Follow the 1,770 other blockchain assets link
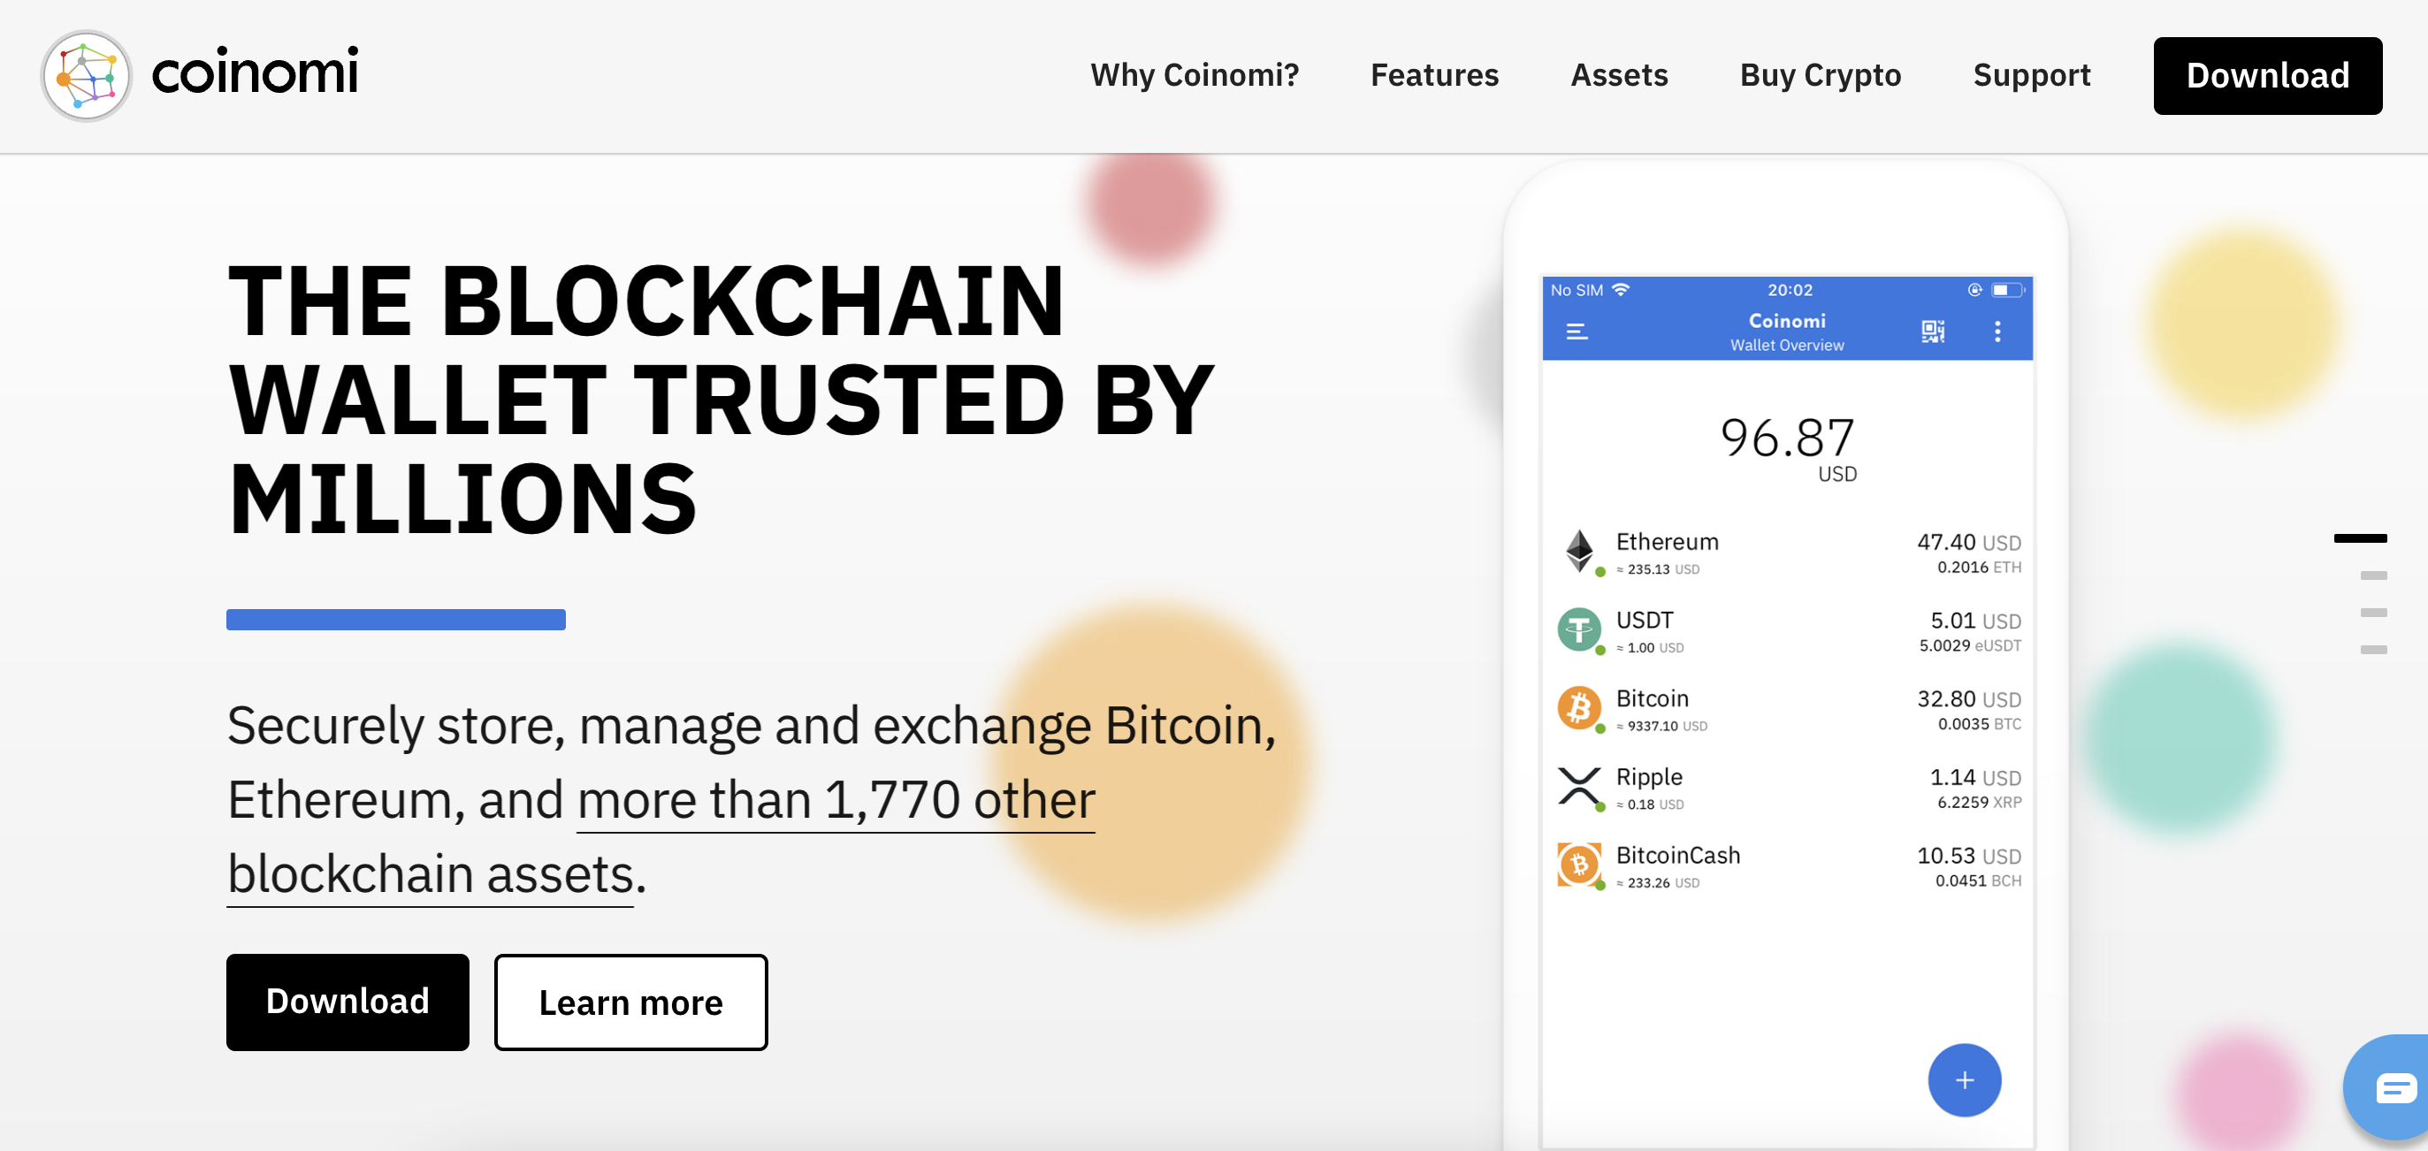Image resolution: width=2428 pixels, height=1151 pixels. [835, 801]
